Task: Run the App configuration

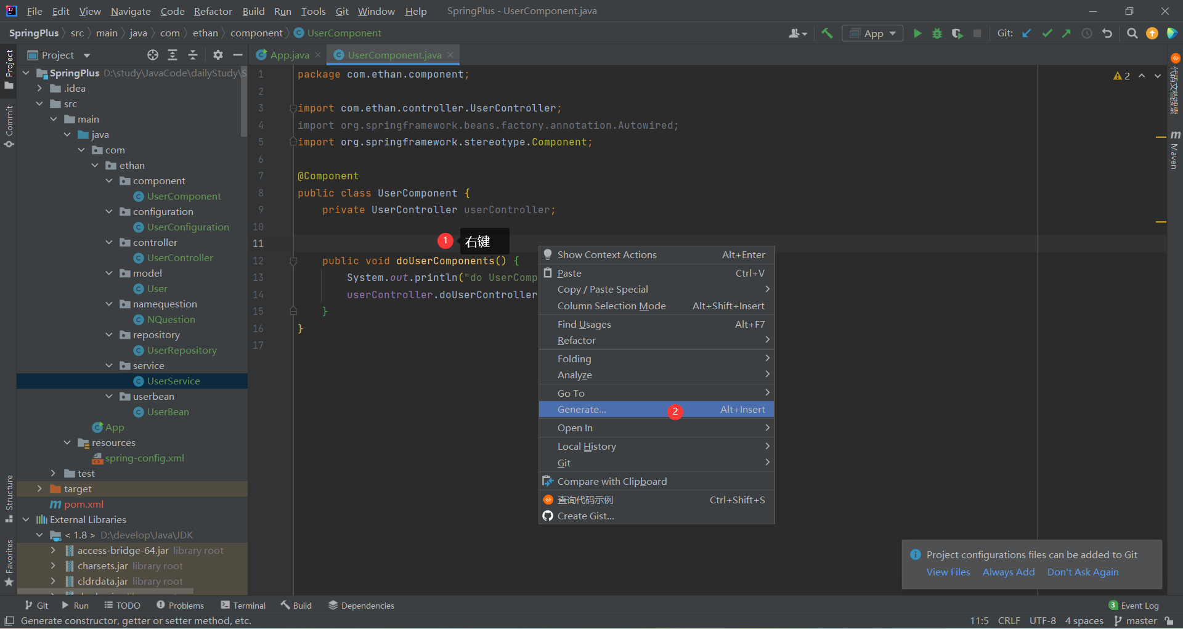Action: (917, 33)
